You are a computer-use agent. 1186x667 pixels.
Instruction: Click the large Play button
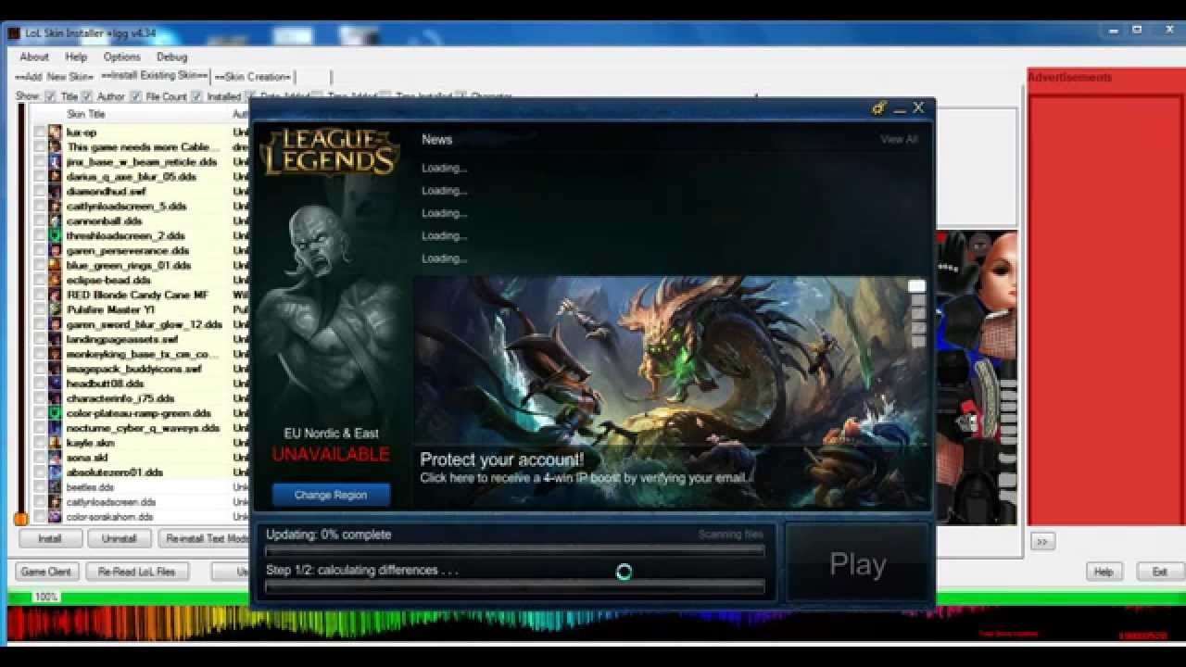858,564
